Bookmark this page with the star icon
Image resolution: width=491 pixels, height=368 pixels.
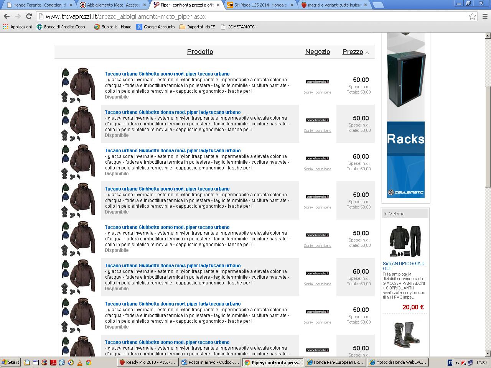pyautogui.click(x=472, y=16)
